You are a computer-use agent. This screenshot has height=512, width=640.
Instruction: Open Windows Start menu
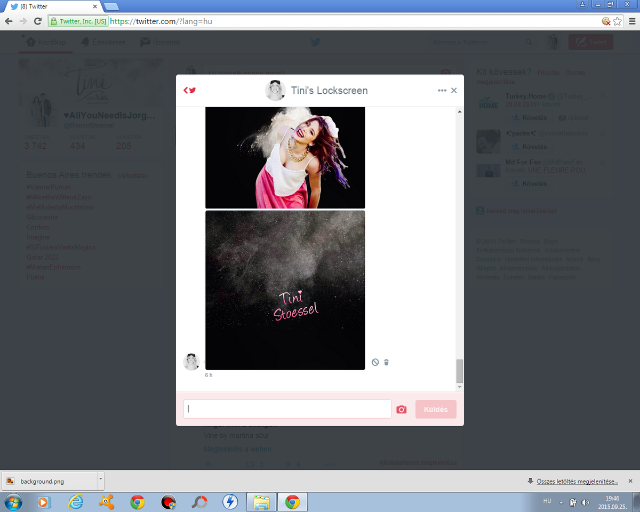tap(13, 502)
